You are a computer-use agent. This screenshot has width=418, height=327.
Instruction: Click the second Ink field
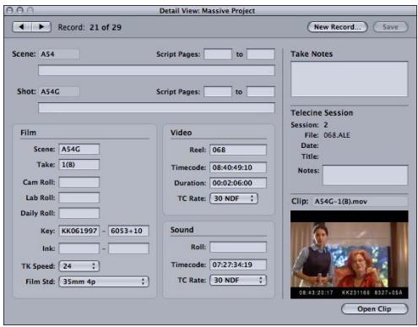(128, 248)
